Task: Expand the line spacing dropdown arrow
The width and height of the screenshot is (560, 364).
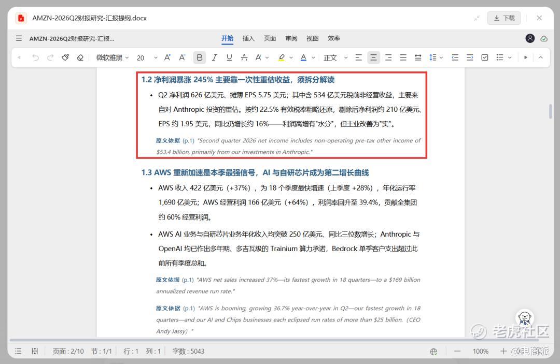Action: [441, 58]
